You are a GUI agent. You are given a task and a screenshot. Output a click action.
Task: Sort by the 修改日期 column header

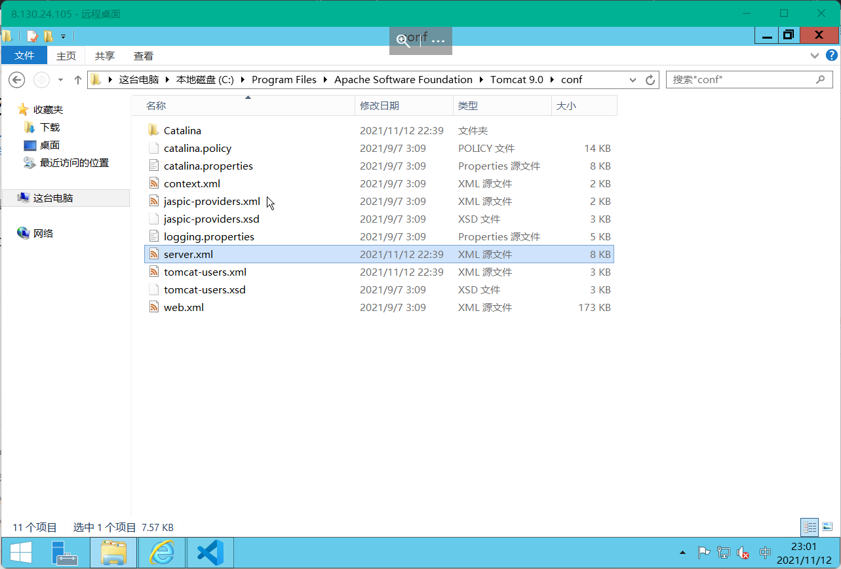(404, 105)
